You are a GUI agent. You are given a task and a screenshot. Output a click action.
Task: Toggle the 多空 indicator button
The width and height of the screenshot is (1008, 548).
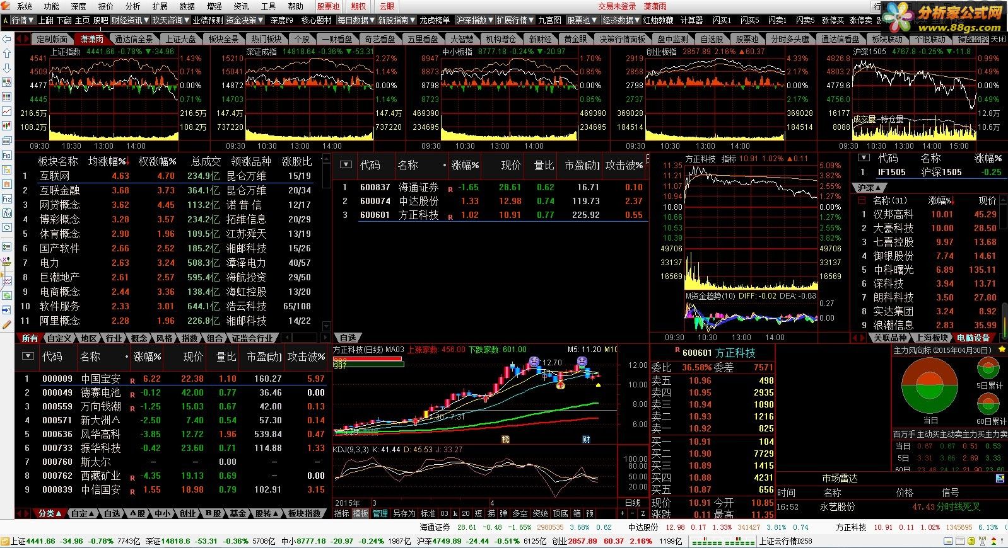pyautogui.click(x=520, y=513)
